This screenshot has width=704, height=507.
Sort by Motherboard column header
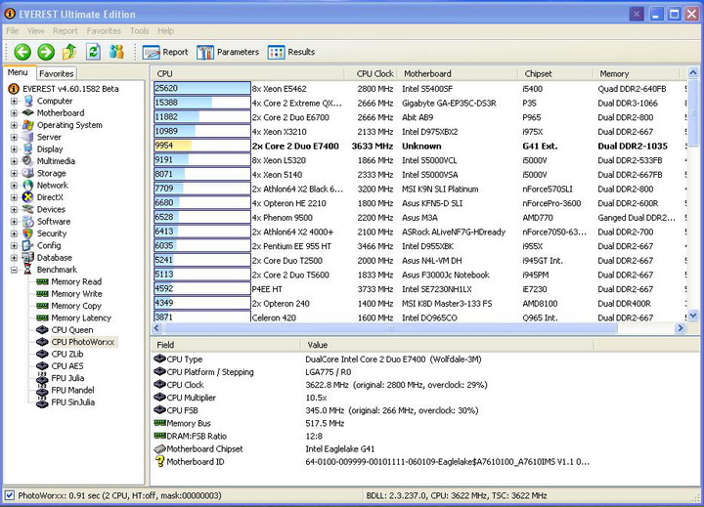(x=457, y=73)
